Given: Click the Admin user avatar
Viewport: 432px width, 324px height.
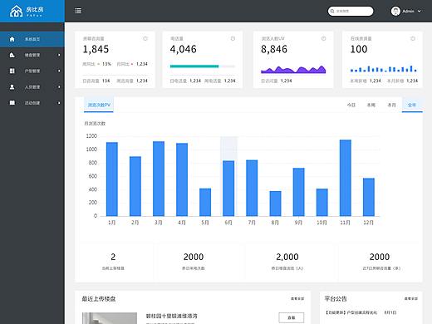Looking at the screenshot, I should (x=395, y=11).
